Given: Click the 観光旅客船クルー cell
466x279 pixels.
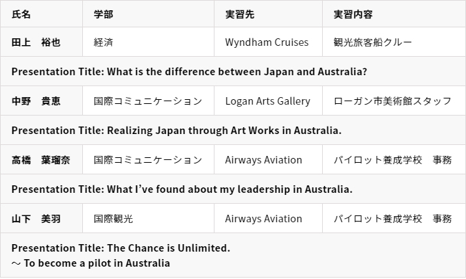Looking at the screenshot, I should tap(394, 42).
